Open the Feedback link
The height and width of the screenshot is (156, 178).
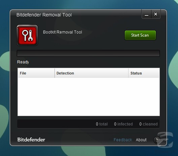[x=123, y=140]
